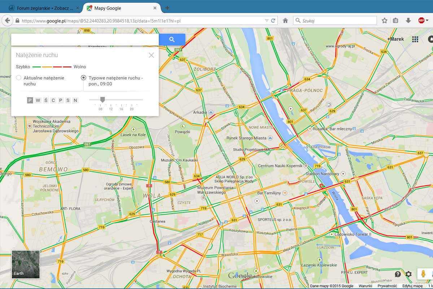
Task: Expand the Adblock Plus dropdown arrow
Action: pos(427,21)
